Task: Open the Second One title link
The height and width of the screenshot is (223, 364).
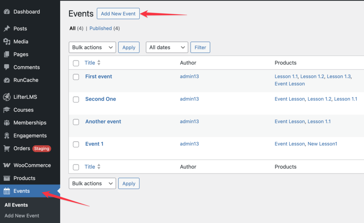Action: point(101,99)
